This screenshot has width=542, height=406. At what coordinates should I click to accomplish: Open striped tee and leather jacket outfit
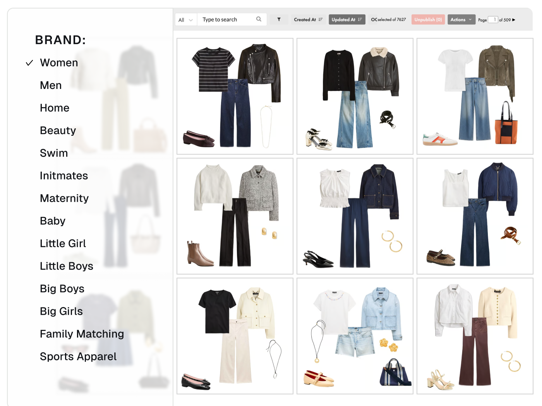coord(235,96)
